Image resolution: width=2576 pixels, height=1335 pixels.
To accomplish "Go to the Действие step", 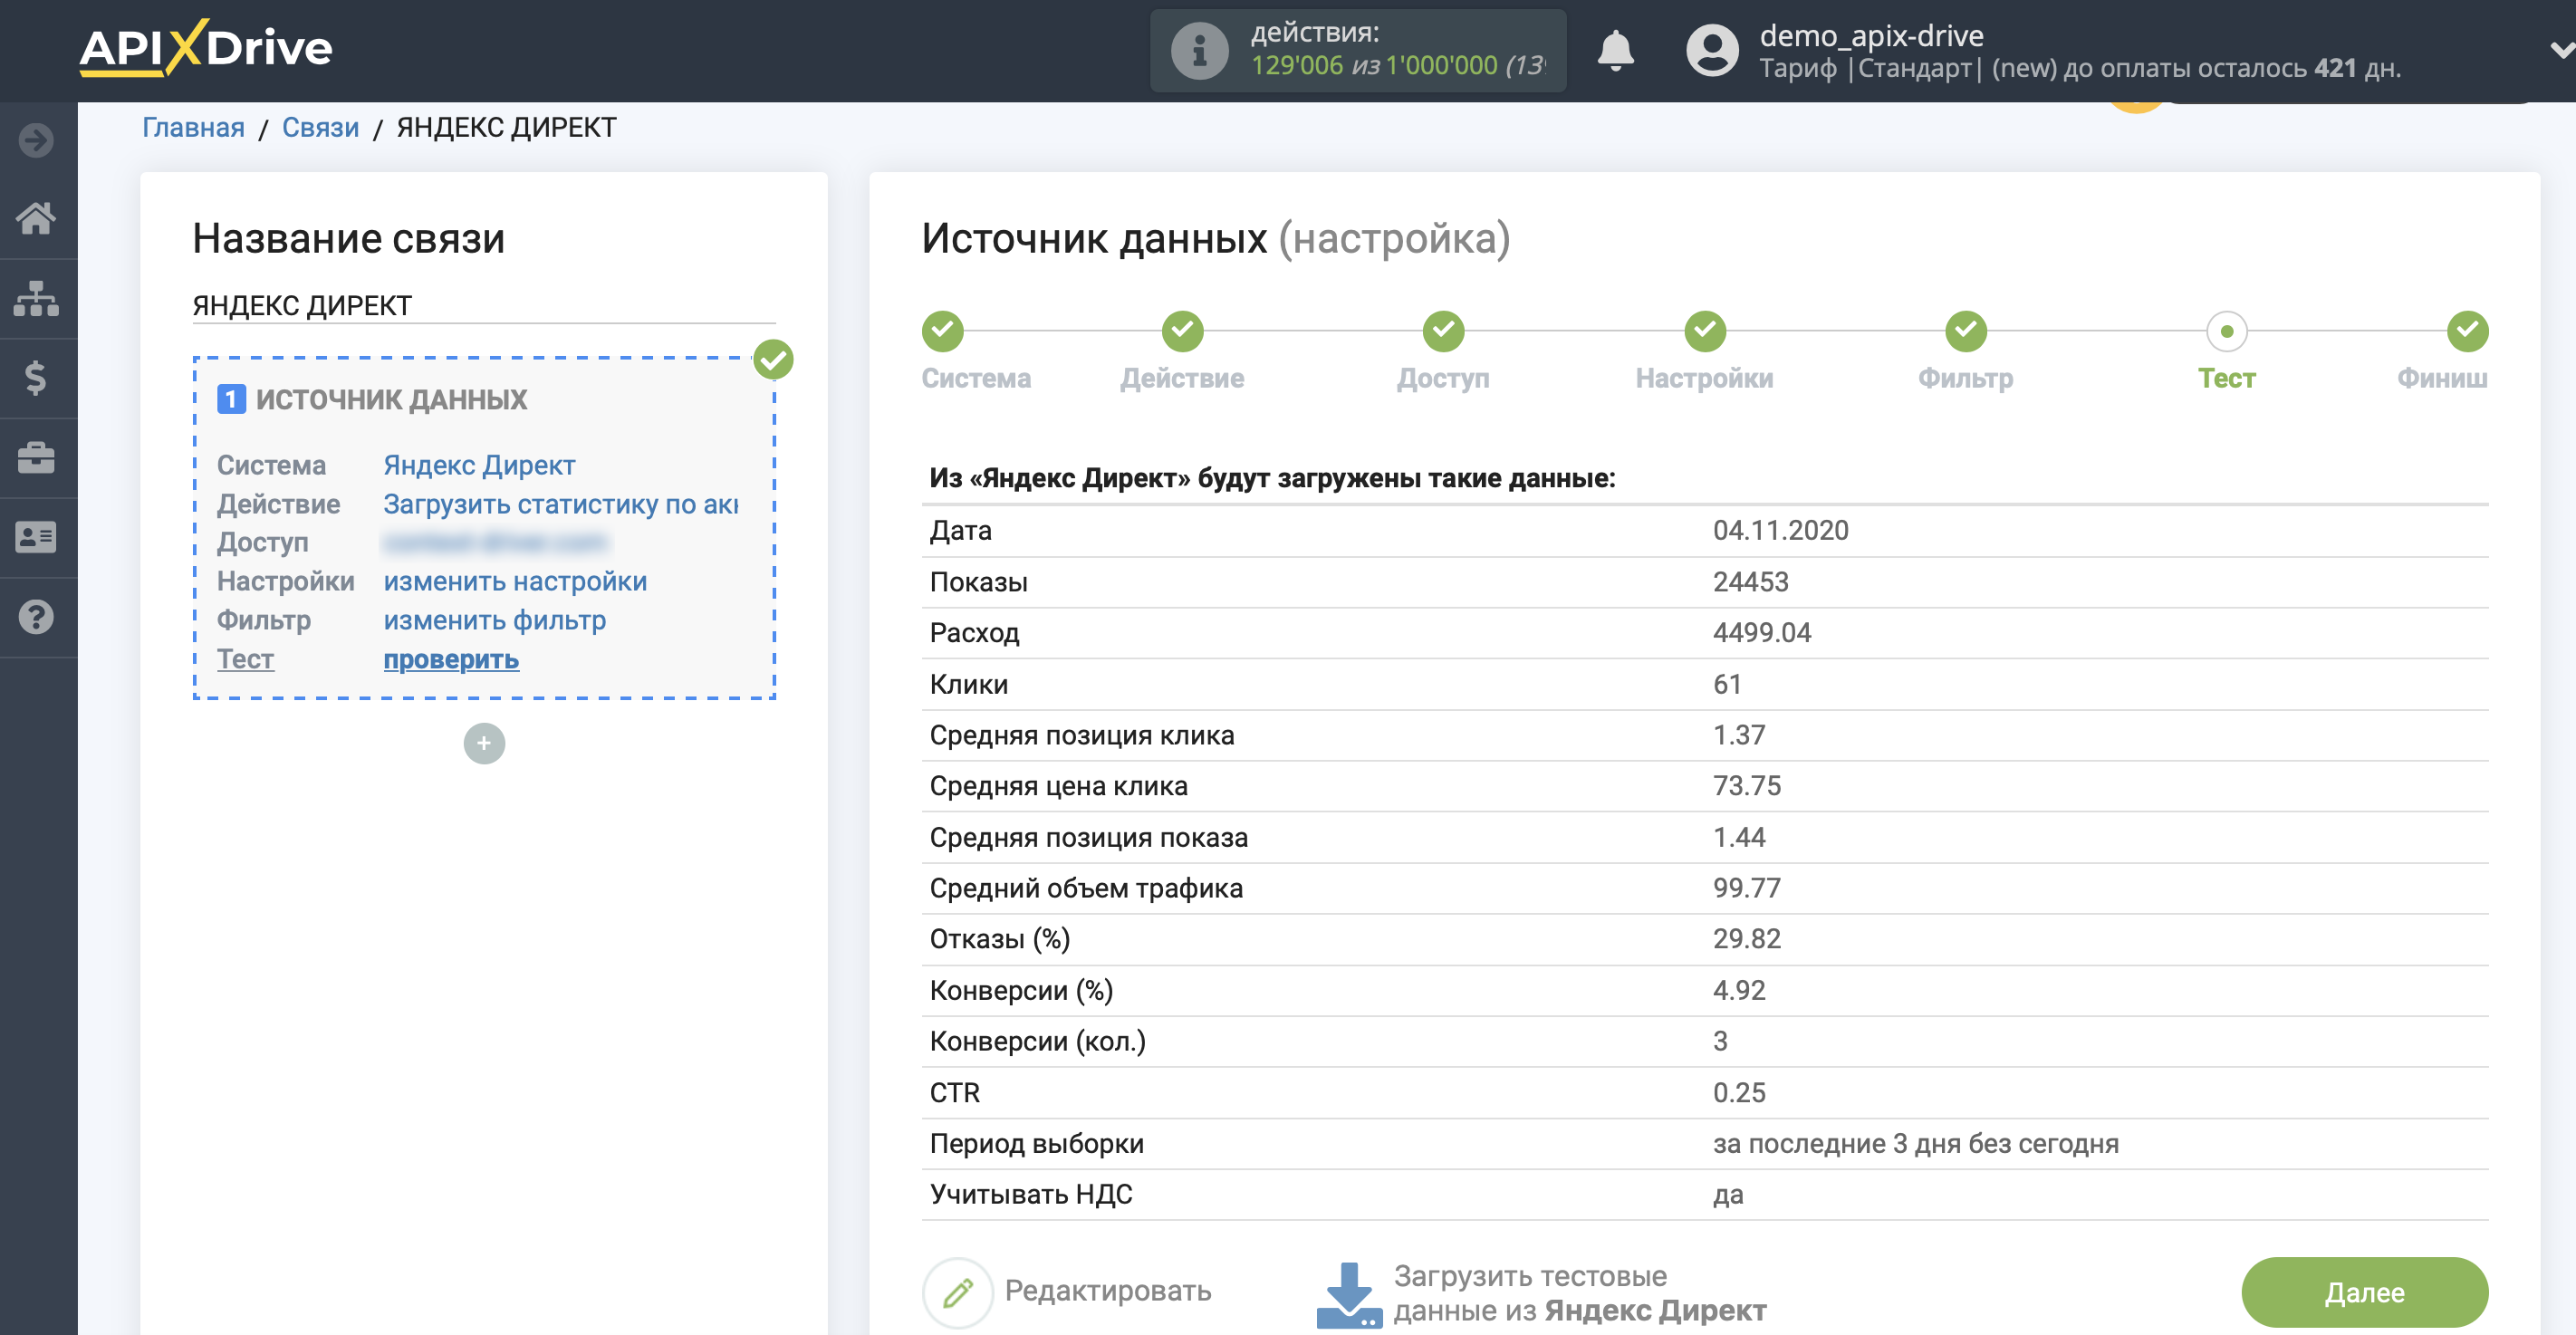I will point(1182,331).
